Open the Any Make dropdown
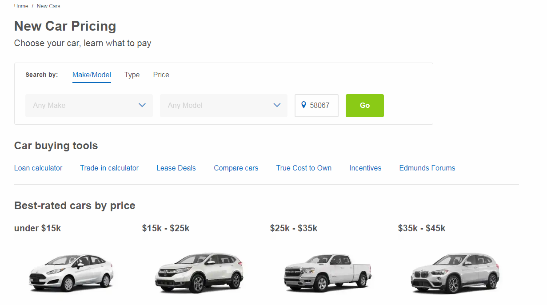 89,106
